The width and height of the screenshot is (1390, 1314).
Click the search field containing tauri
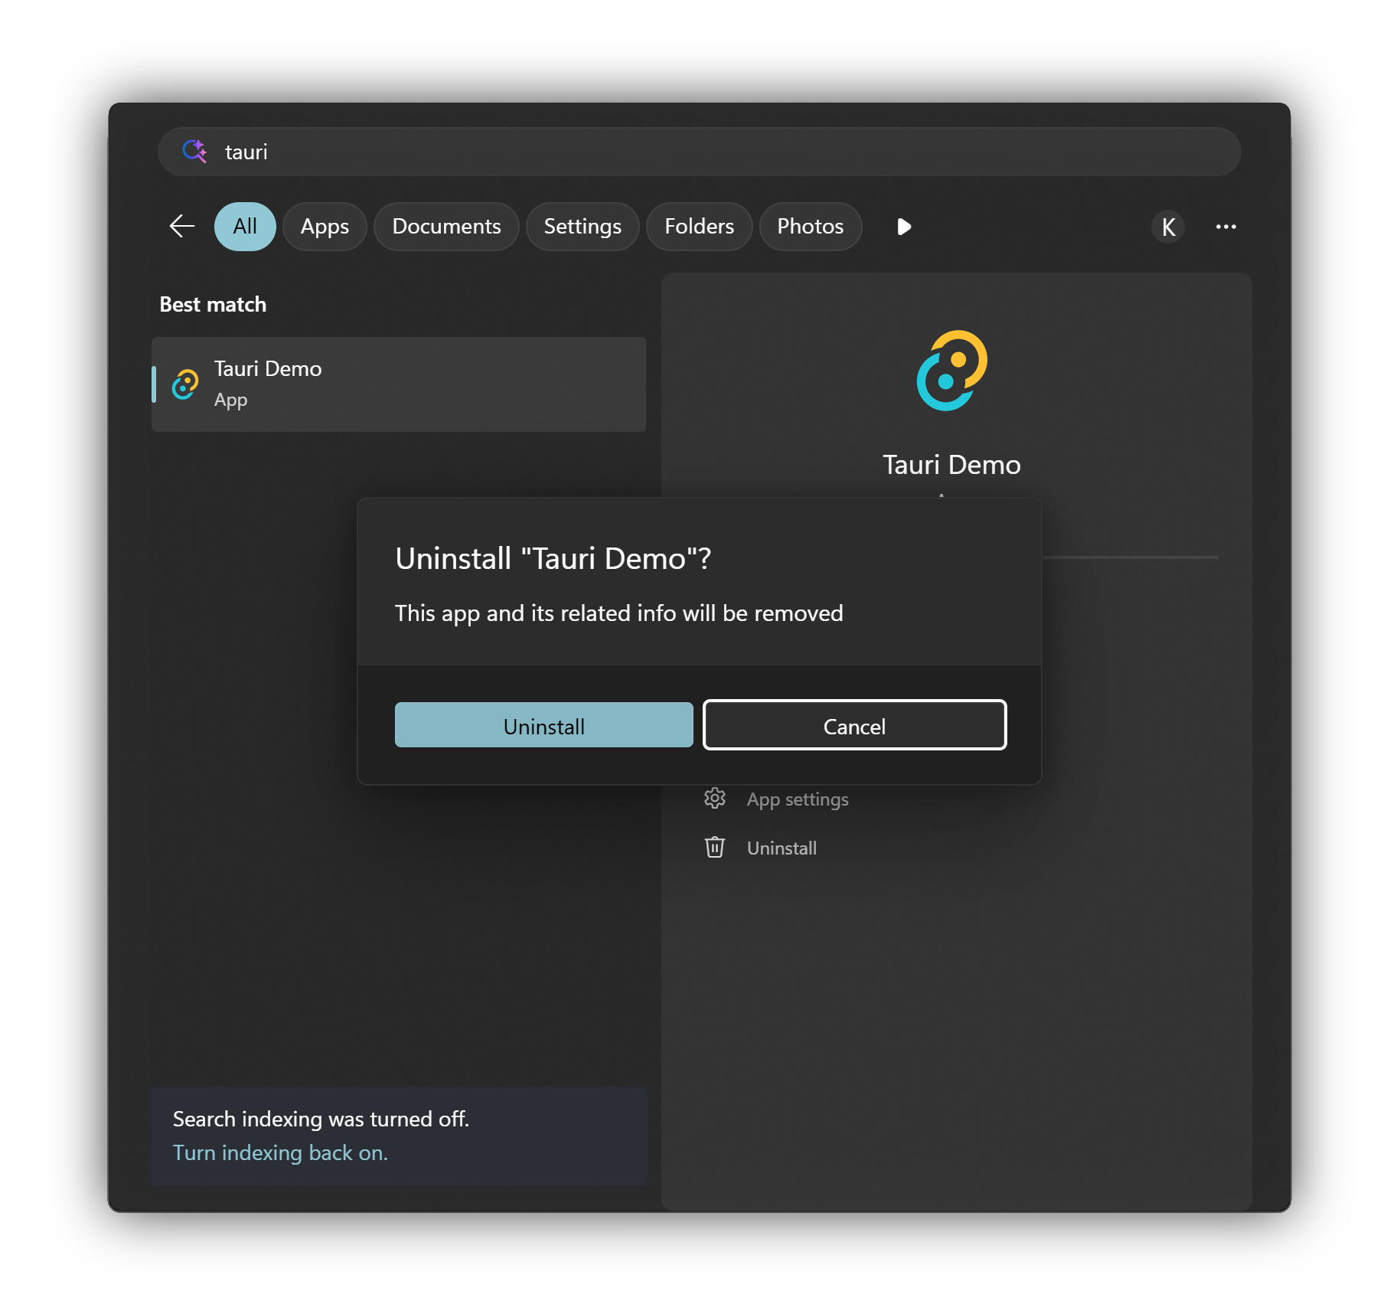click(700, 152)
